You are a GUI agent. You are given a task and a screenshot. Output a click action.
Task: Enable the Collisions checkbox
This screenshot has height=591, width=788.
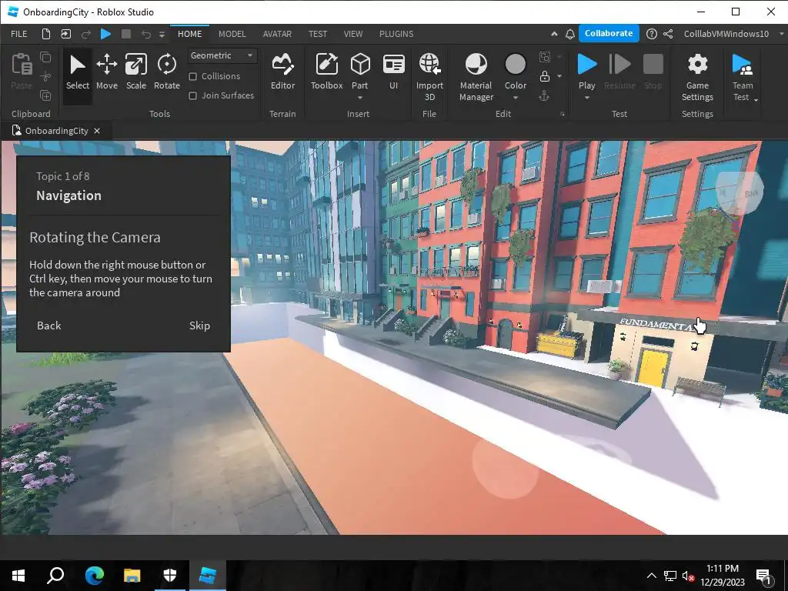(192, 76)
